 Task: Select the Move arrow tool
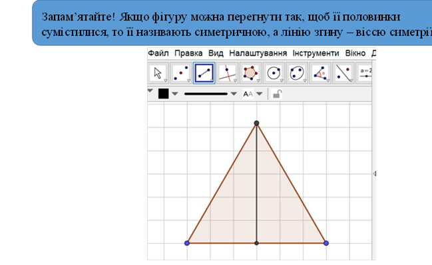[x=158, y=73]
